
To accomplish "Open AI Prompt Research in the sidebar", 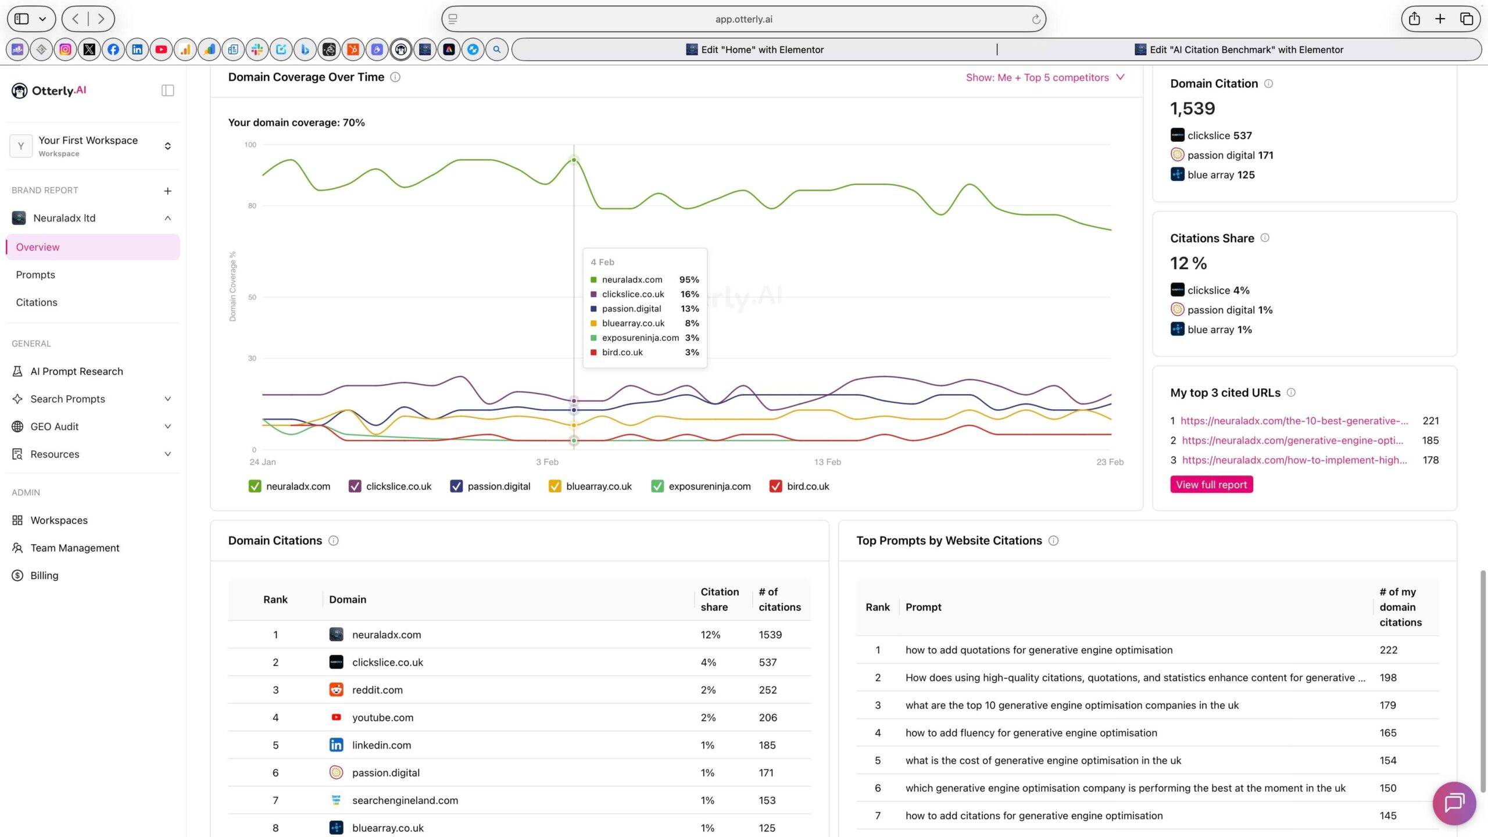I will pyautogui.click(x=76, y=371).
